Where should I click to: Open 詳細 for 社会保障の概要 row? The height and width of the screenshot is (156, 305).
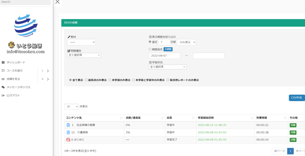[x=293, y=125]
